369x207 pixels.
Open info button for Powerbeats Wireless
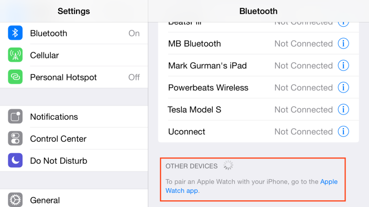click(x=343, y=87)
